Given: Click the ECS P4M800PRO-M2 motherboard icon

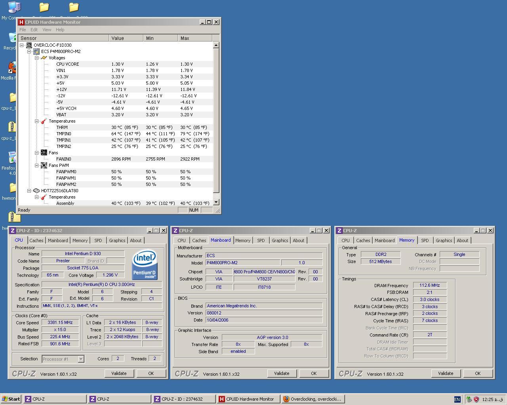Looking at the screenshot, I should pyautogui.click(x=36, y=51).
